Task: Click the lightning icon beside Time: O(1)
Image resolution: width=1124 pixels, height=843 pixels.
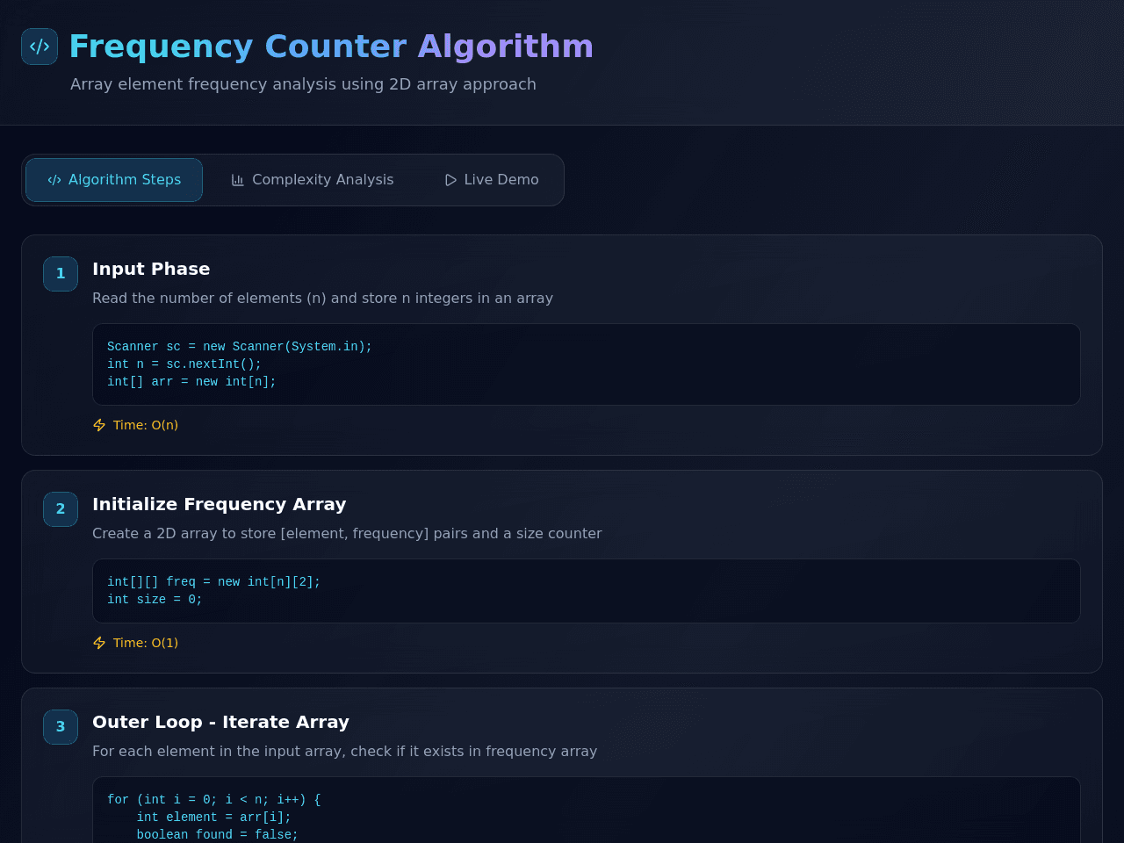Action: tap(99, 643)
